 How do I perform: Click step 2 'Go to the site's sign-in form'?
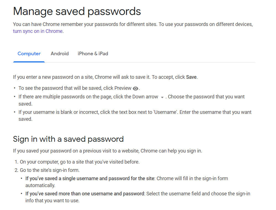[x=50, y=170]
